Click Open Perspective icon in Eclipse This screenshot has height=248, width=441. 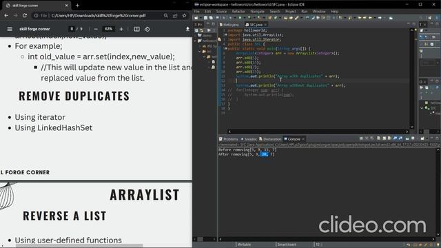point(429,18)
